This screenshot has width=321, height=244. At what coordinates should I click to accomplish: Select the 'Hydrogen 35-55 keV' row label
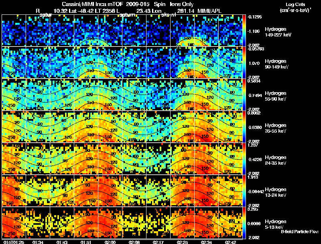pyautogui.click(x=276, y=128)
